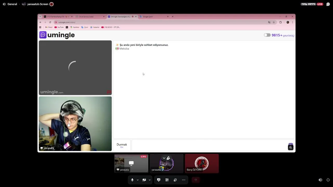Close the Sunucu Listesi tab

coord(104,17)
